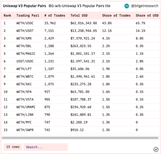Click the 1,107 trades value
162x155 pixels.
(x=49, y=69)
